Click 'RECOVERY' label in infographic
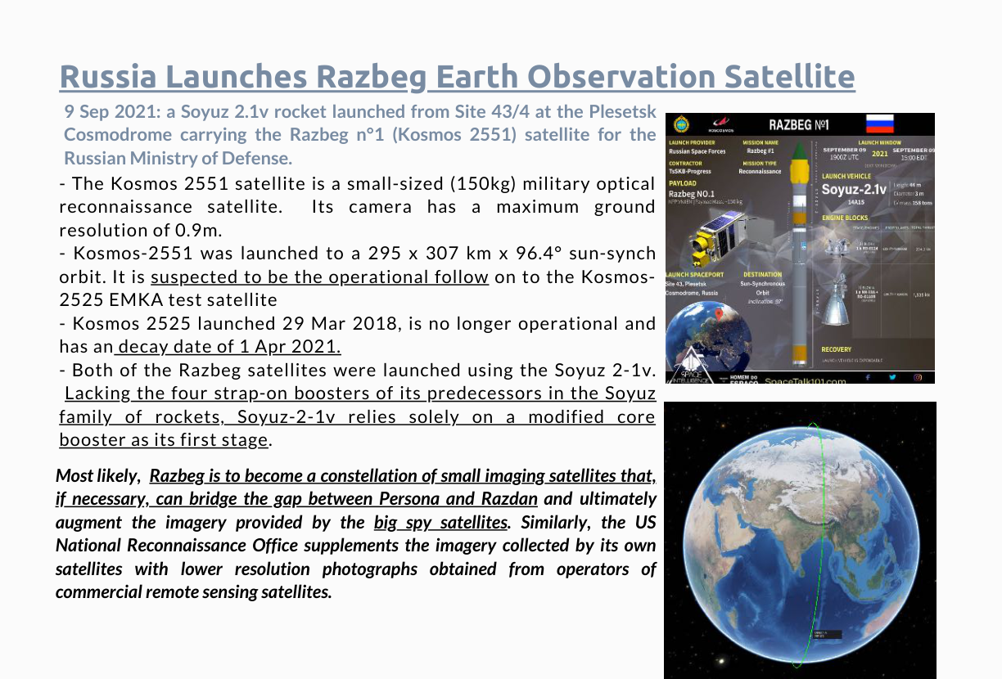The height and width of the screenshot is (679, 1002). point(837,349)
